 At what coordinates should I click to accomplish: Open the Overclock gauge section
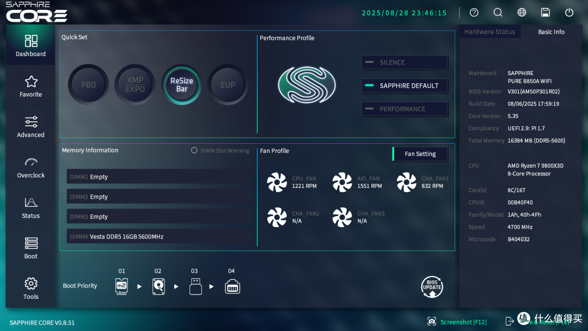tap(30, 168)
